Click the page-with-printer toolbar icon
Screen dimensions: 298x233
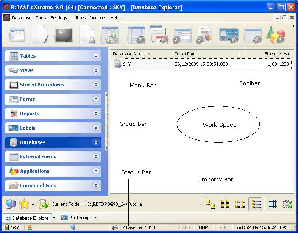(x=87, y=35)
